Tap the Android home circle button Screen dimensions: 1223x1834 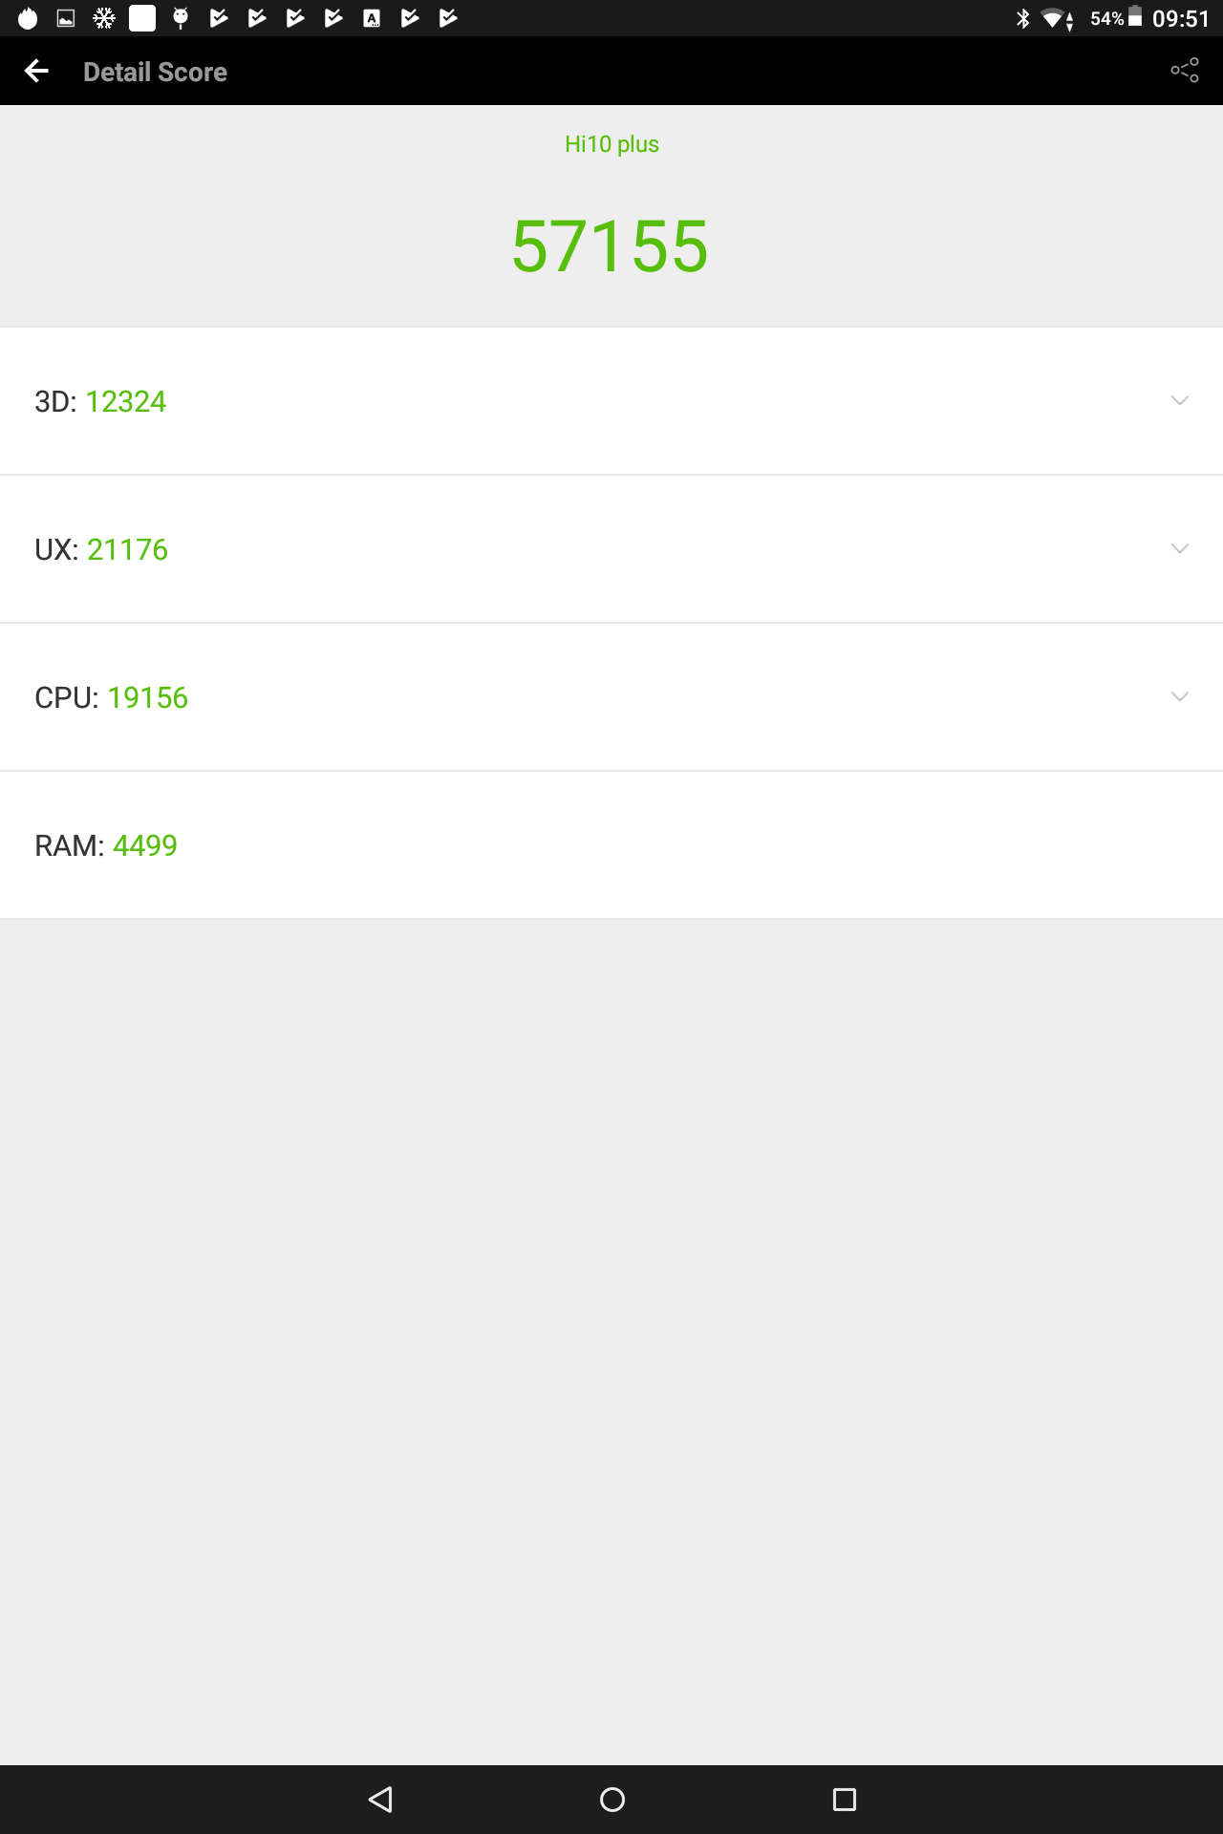[x=612, y=1800]
